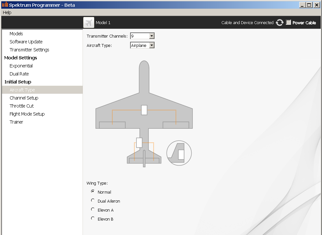Viewport: 322px width, 235px height.
Task: Click the circular tail fin diagram
Action: coord(179,153)
